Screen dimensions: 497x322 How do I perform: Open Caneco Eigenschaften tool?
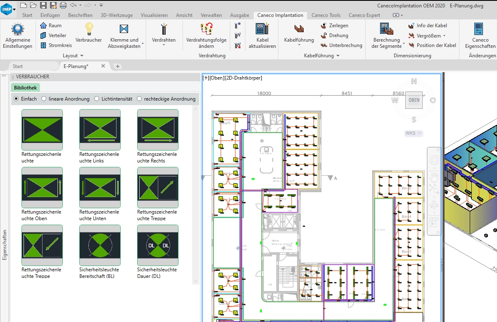click(480, 36)
